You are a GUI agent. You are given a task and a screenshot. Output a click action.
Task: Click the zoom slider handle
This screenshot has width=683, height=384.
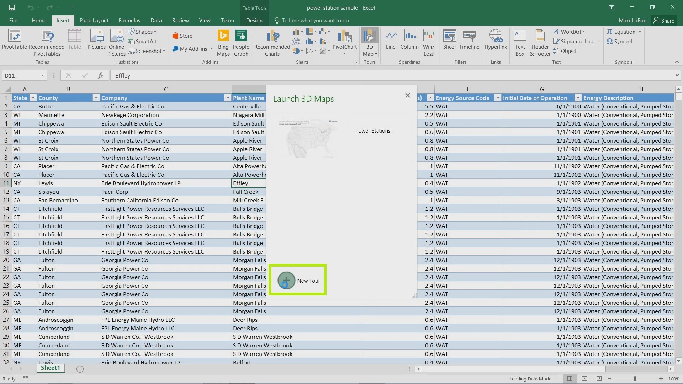[635, 379]
